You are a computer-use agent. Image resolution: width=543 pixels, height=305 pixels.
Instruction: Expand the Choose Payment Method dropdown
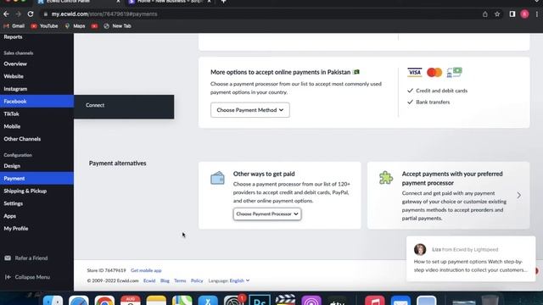tap(250, 110)
